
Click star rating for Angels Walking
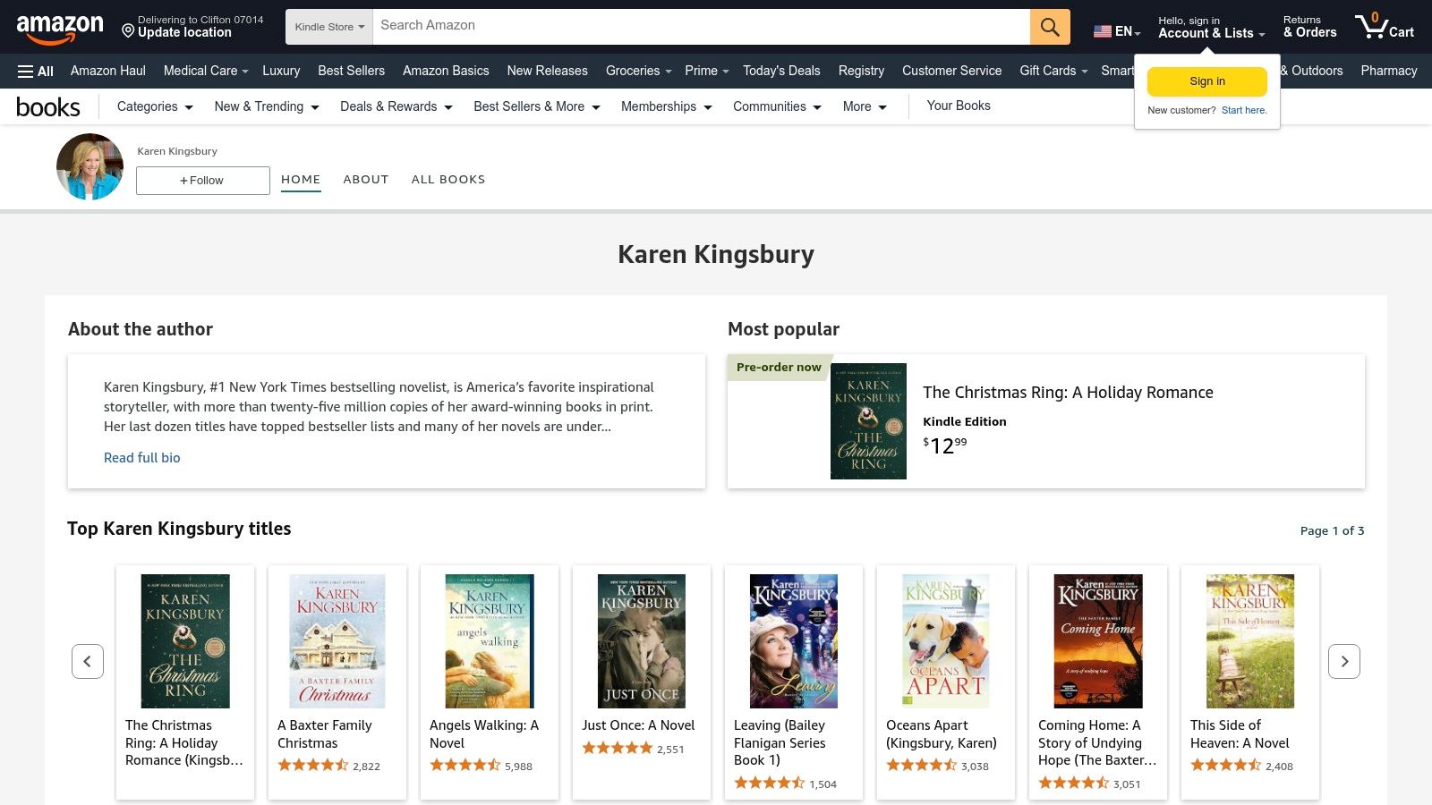465,766
